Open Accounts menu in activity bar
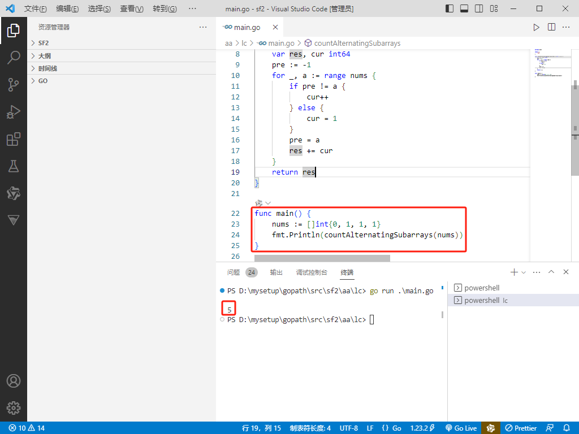Screen dimensions: 579x434 [x=14, y=381]
